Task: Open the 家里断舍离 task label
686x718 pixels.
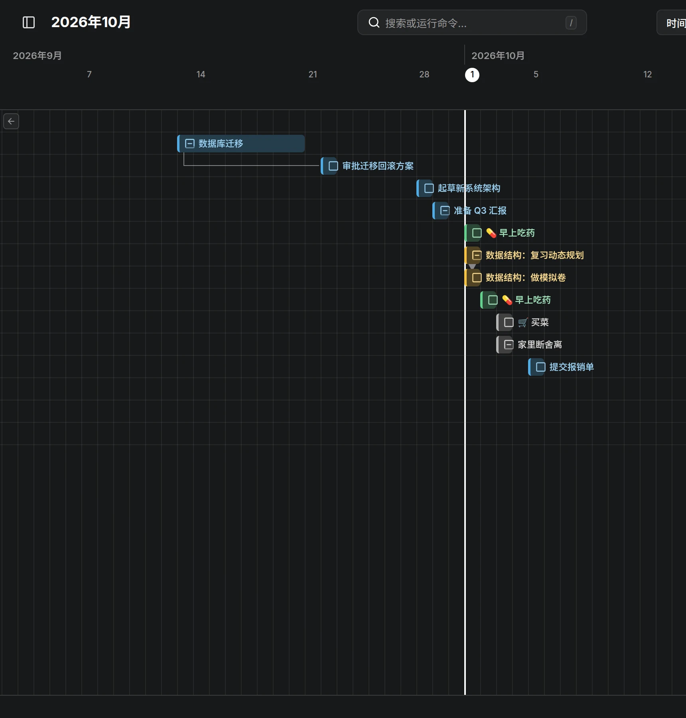Action: click(540, 345)
